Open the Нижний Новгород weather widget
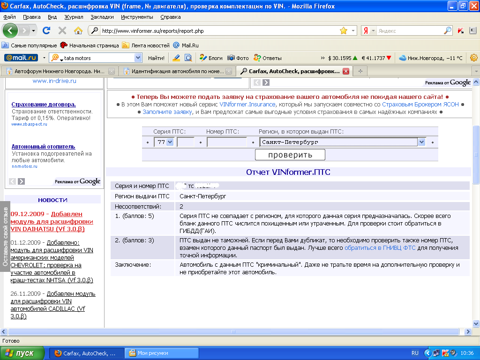 pyautogui.click(x=431, y=58)
